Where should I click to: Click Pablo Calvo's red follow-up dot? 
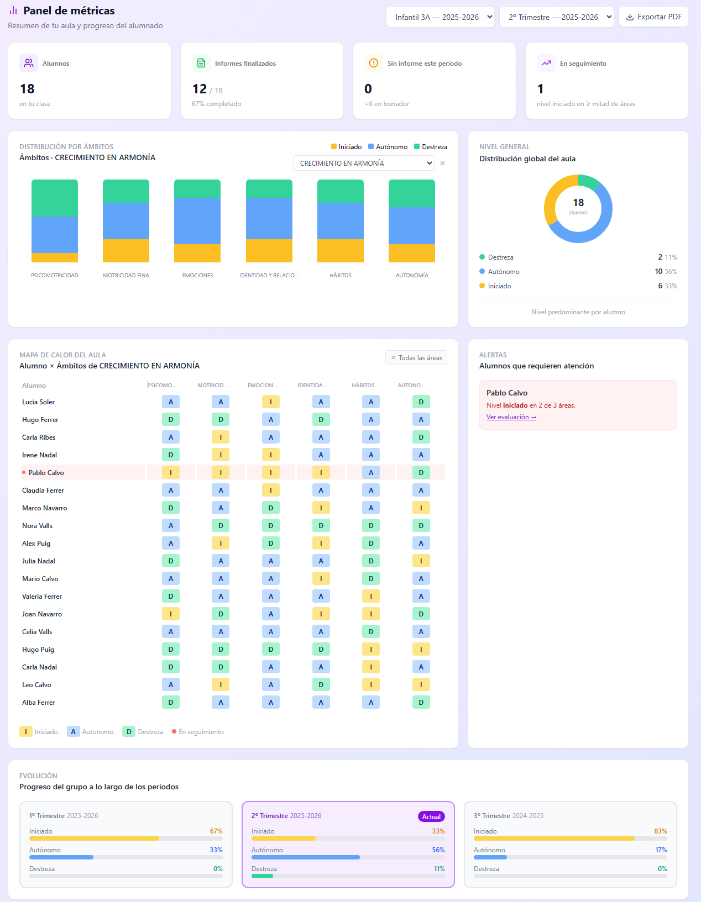pos(24,473)
